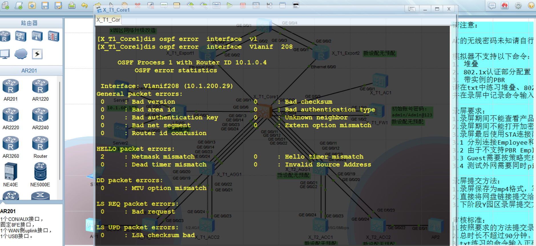Undo last action with yellow arrow
Screen dimensions: 536x246
click(x=84, y=5)
